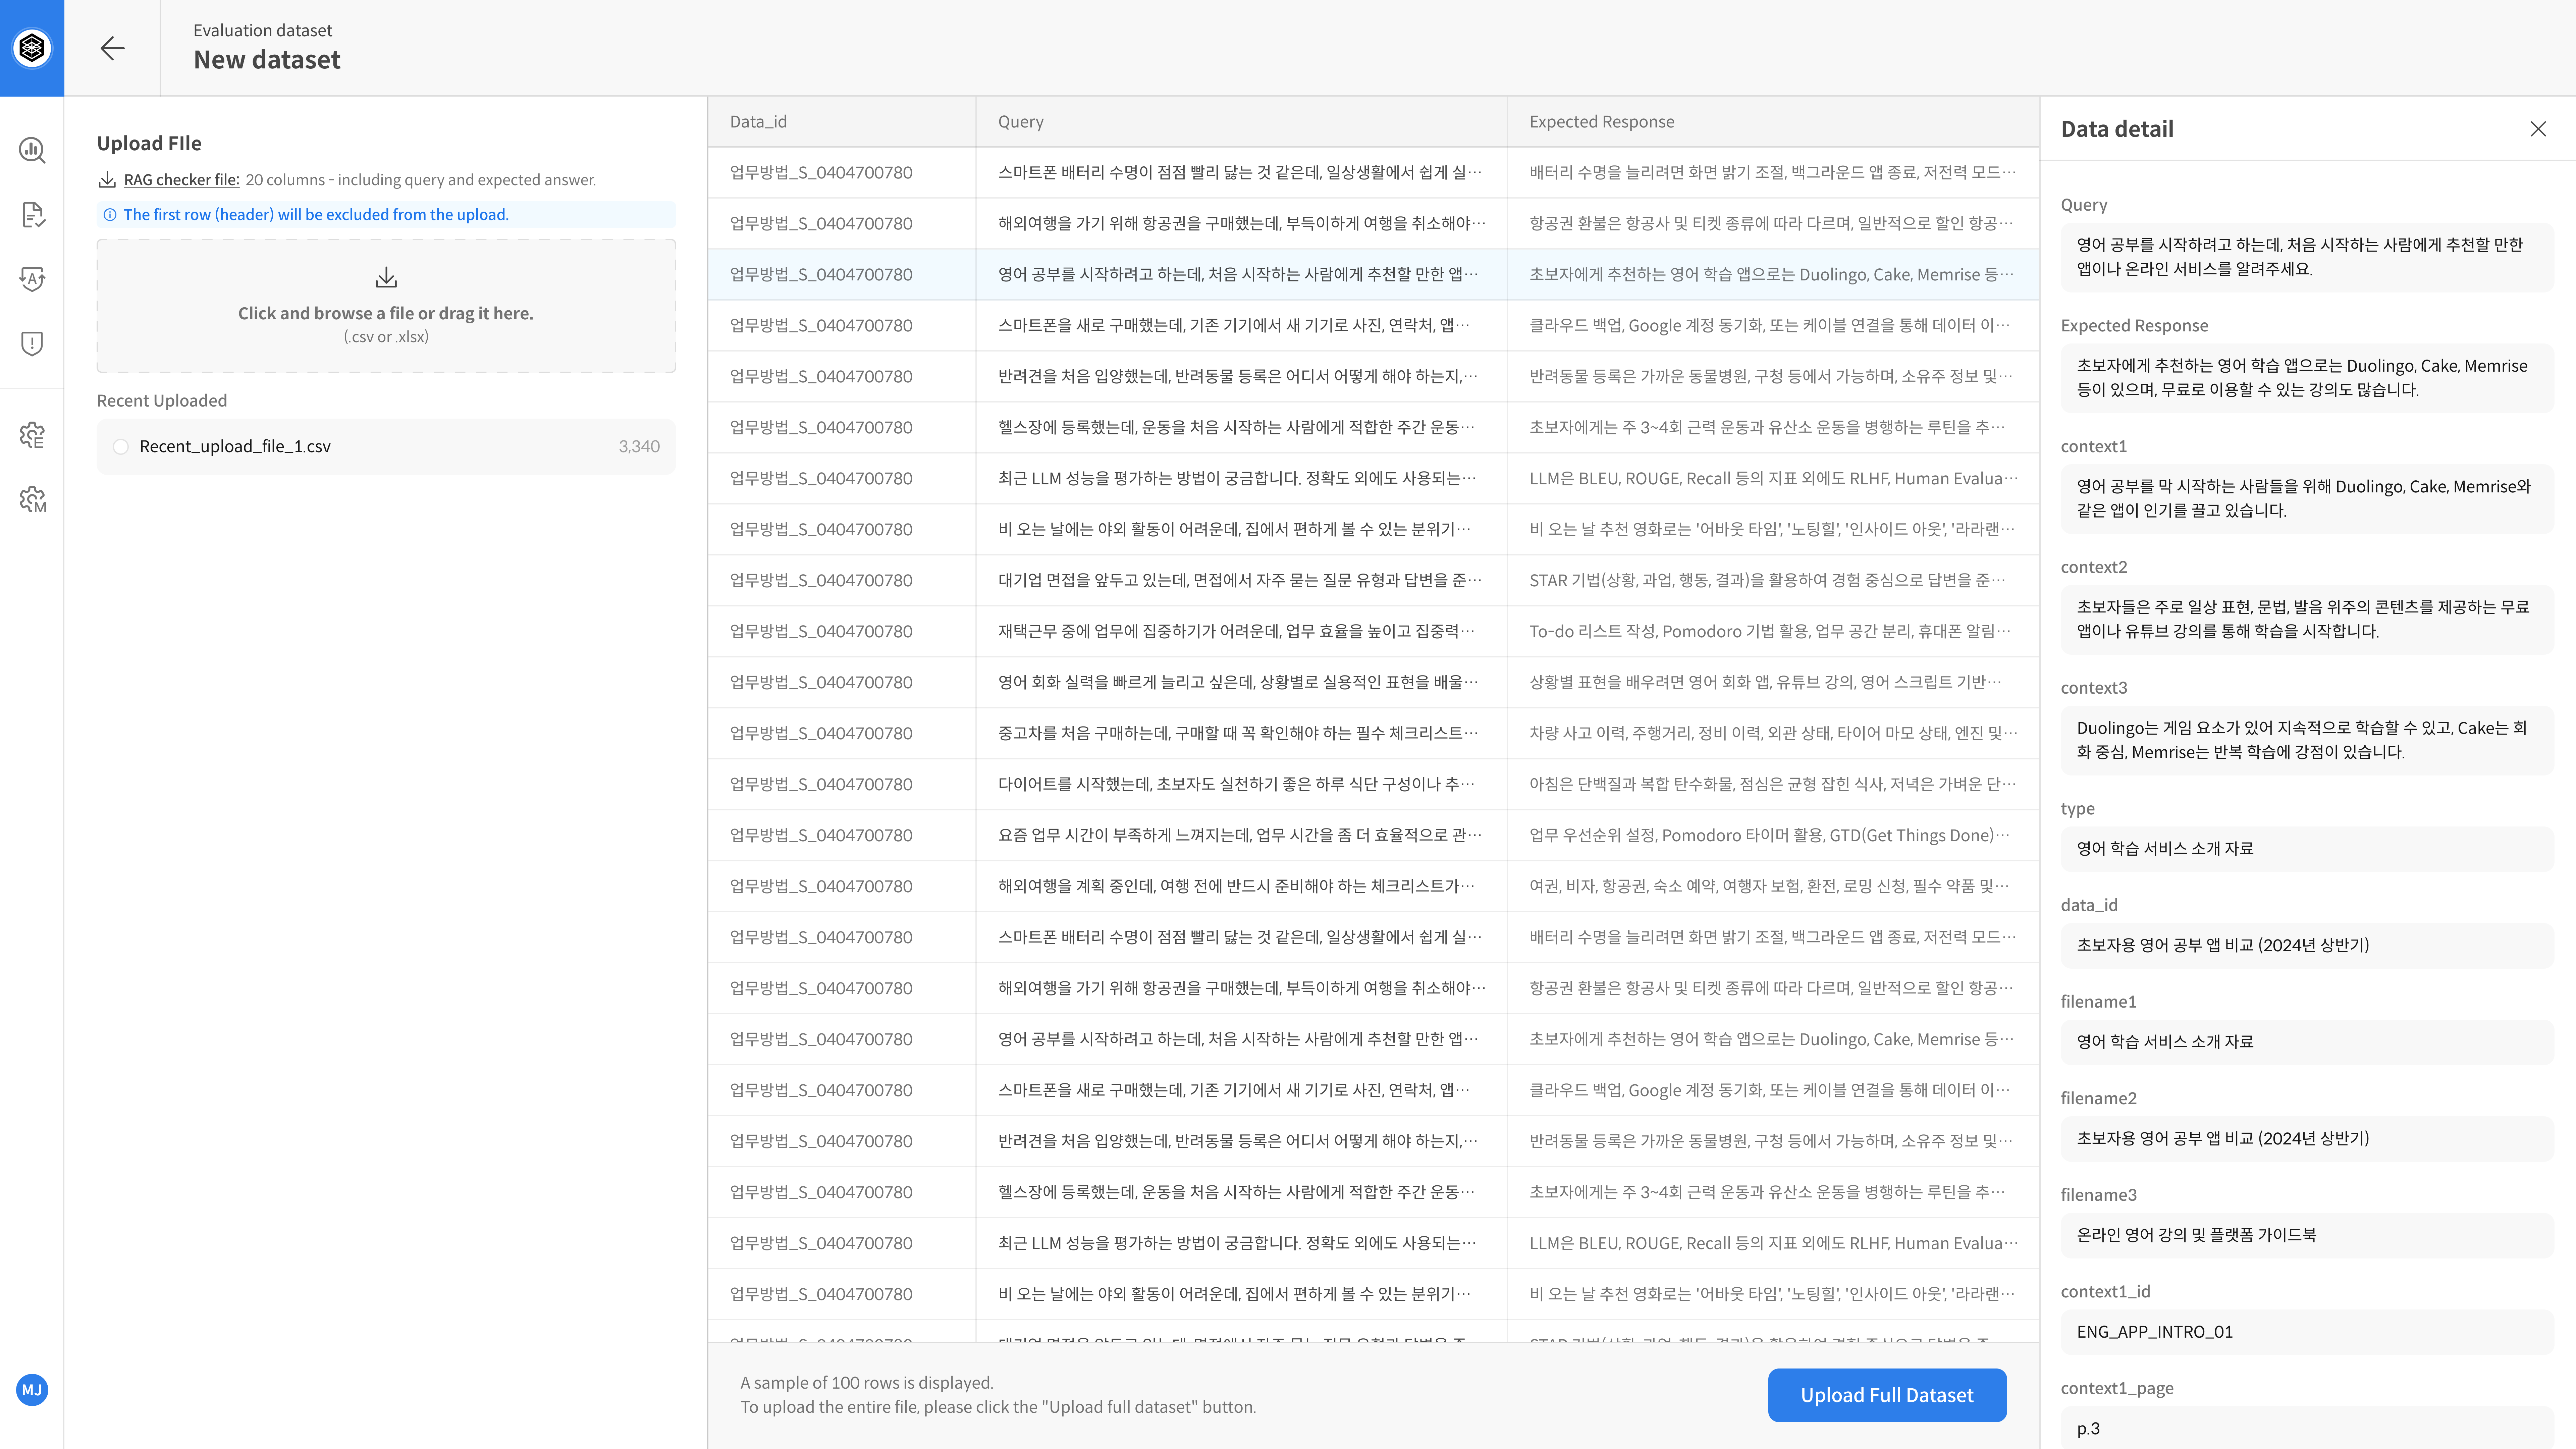2576x1449 pixels.
Task: Close the Data detail panel
Action: tap(2538, 129)
